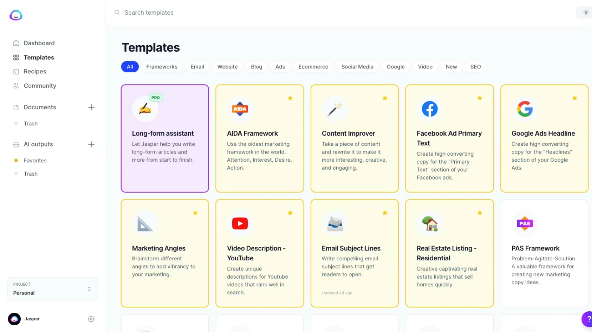Open the Community section
This screenshot has width=592, height=332.
tap(40, 85)
